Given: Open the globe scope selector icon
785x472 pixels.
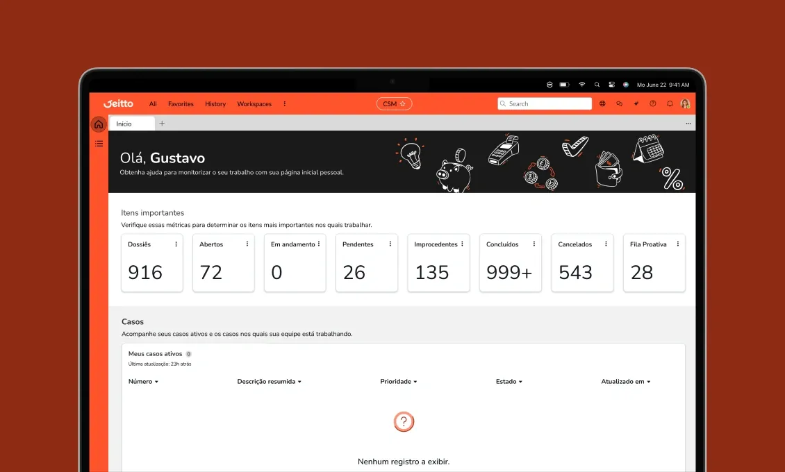Looking at the screenshot, I should [602, 103].
